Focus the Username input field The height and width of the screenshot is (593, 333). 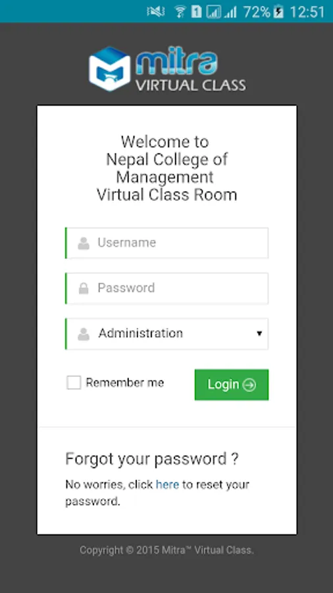(x=167, y=242)
